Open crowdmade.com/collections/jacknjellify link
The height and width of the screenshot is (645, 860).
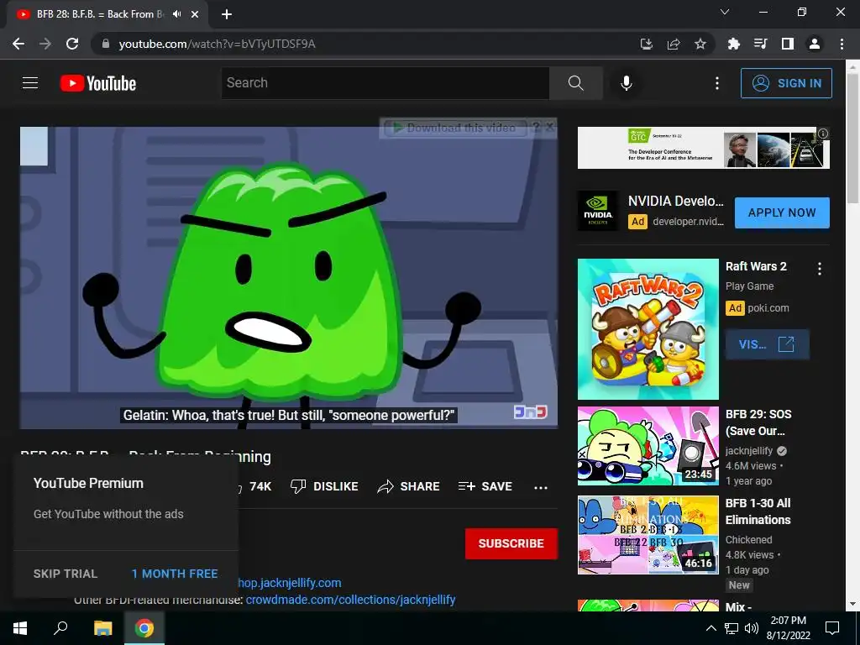pyautogui.click(x=350, y=600)
